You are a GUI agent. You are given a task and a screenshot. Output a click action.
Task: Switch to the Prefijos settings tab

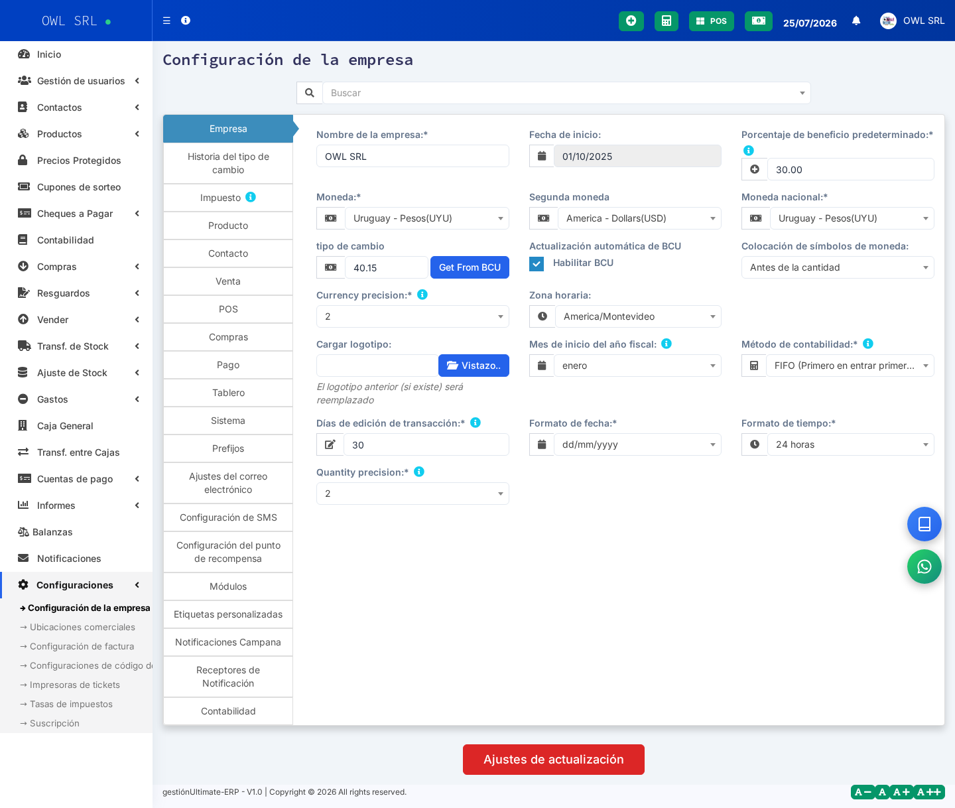[x=228, y=448]
